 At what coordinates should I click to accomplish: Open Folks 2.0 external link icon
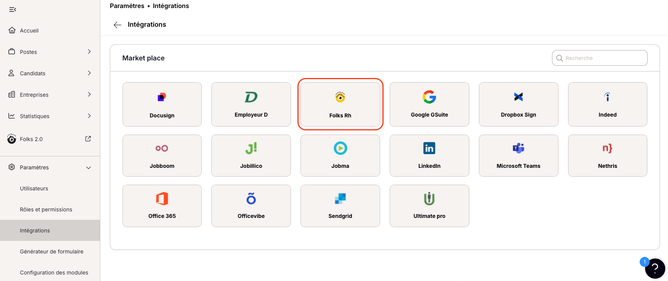tap(88, 139)
